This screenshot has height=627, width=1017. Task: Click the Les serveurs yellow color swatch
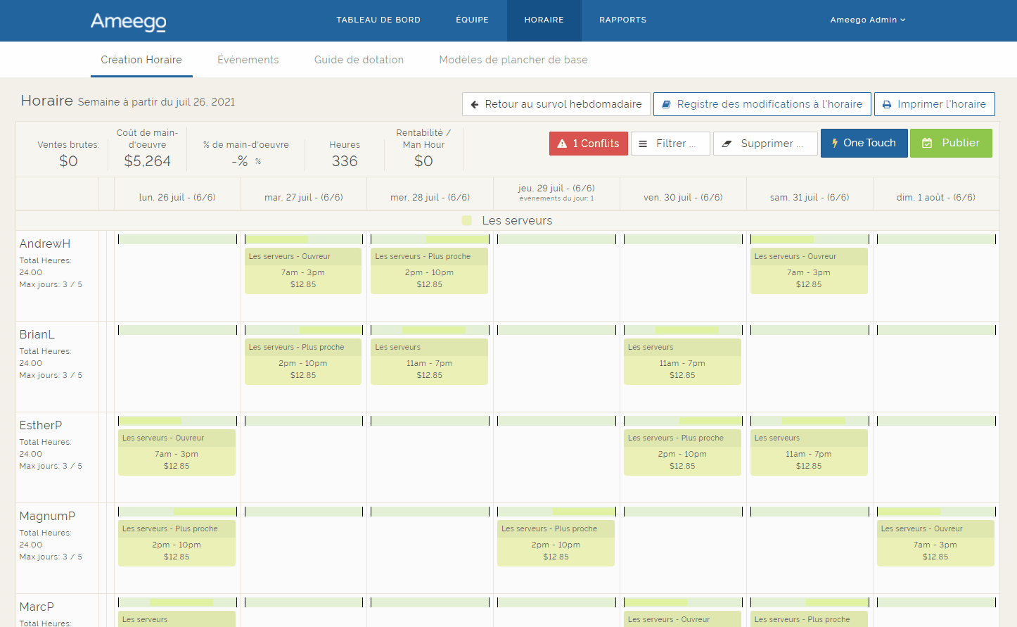(467, 221)
